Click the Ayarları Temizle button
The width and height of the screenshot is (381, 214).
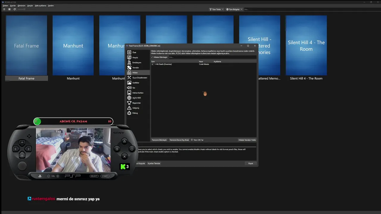pos(154,163)
